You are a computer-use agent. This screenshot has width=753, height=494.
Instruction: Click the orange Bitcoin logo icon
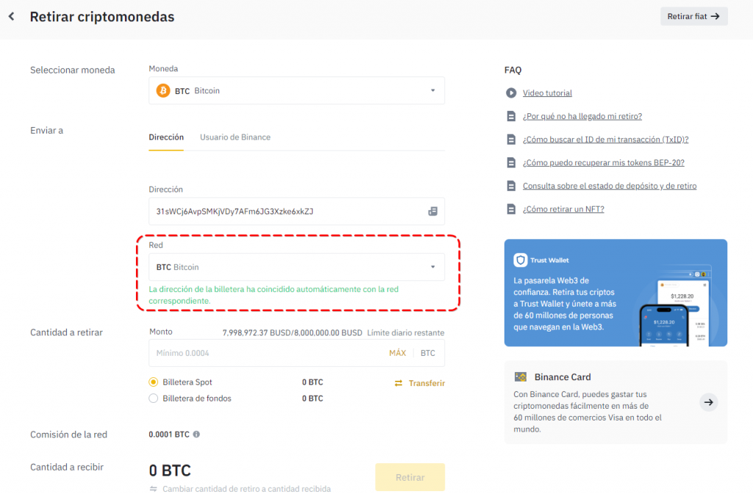pyautogui.click(x=163, y=91)
